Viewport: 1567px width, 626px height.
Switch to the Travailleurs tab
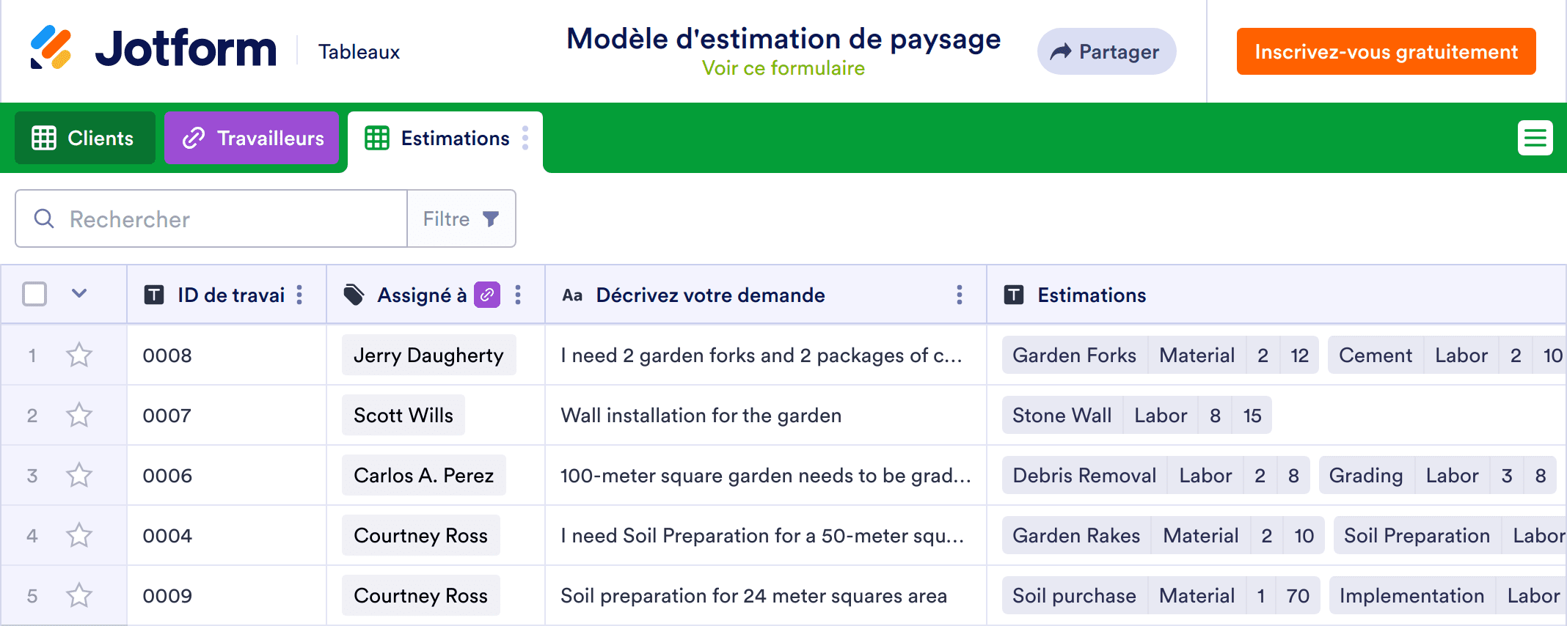[252, 138]
